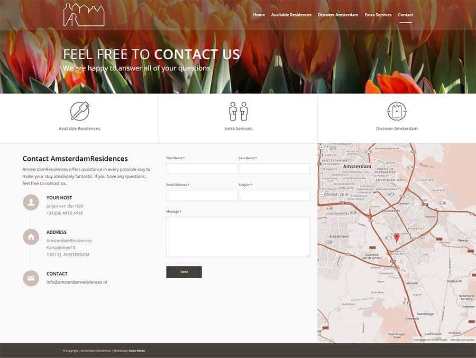Image resolution: width=476 pixels, height=358 pixels.
Task: Click the Baambrugge label on map
Action: click(425, 314)
